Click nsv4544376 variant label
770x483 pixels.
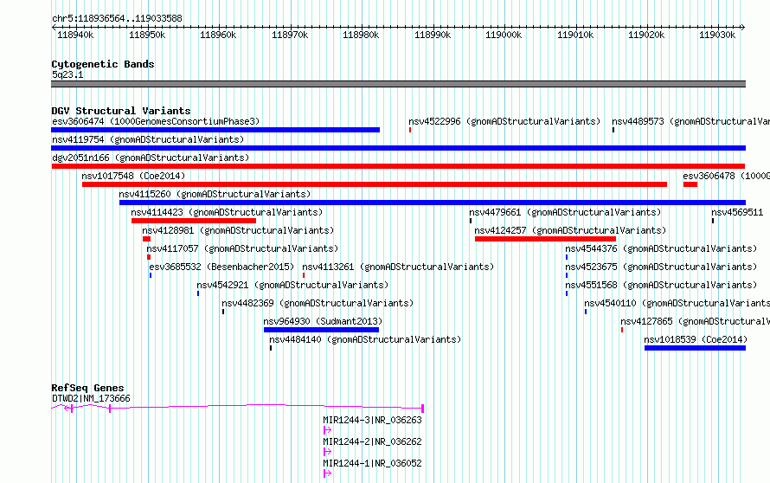coord(661,248)
